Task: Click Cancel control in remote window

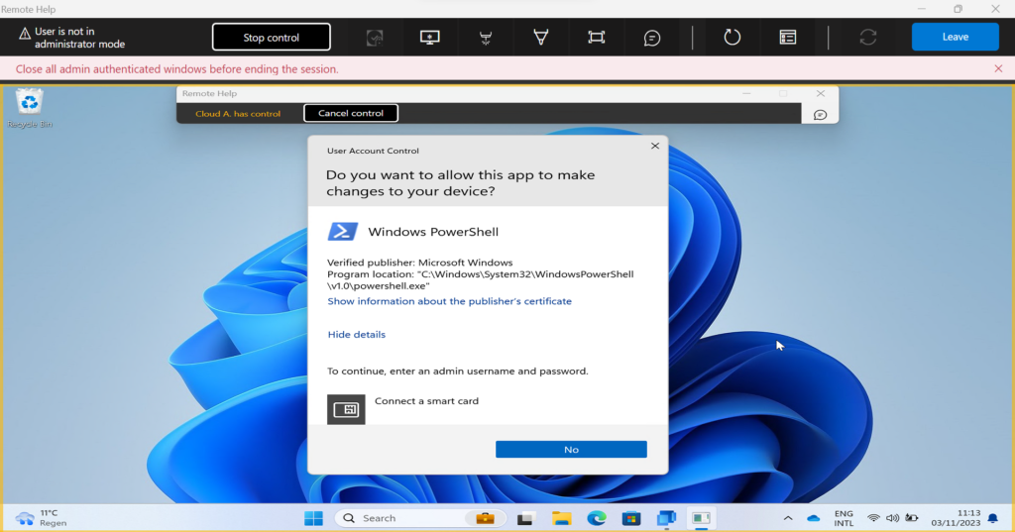Action: (x=351, y=113)
